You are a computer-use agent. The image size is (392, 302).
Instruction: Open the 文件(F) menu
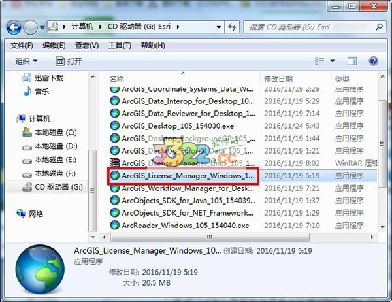22,46
